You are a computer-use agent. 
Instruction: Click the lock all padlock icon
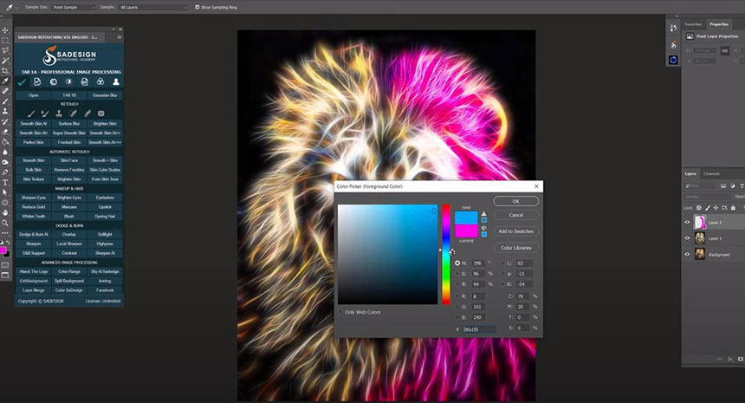(x=733, y=208)
